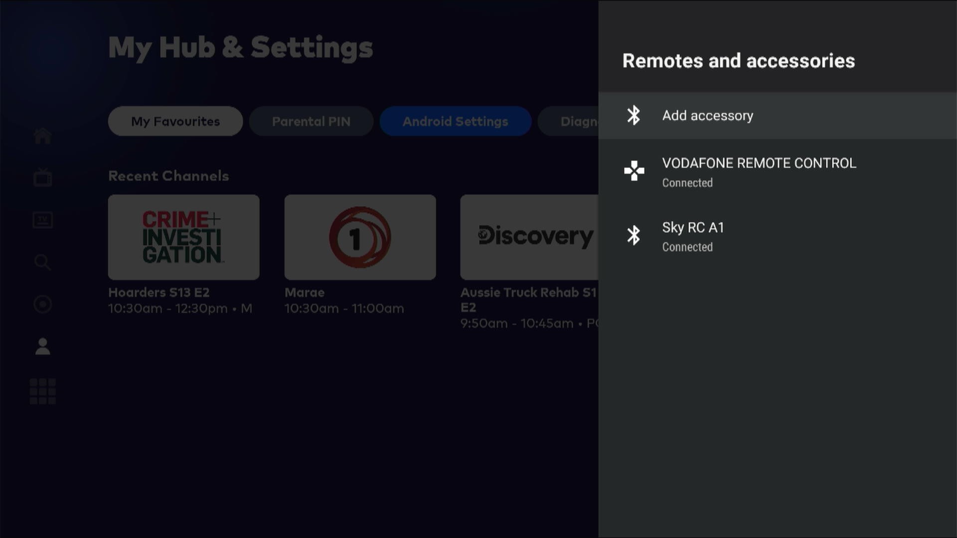Image resolution: width=957 pixels, height=538 pixels.
Task: Click the 10:30am - 12:30pm Hoarders time
Action: 168,308
